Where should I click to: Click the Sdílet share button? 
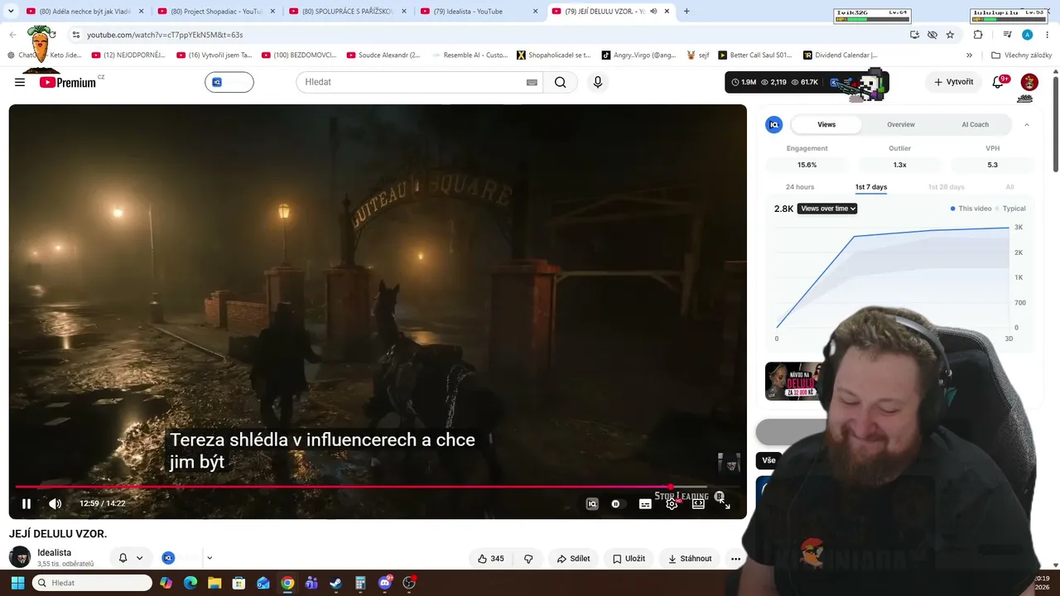tap(573, 559)
